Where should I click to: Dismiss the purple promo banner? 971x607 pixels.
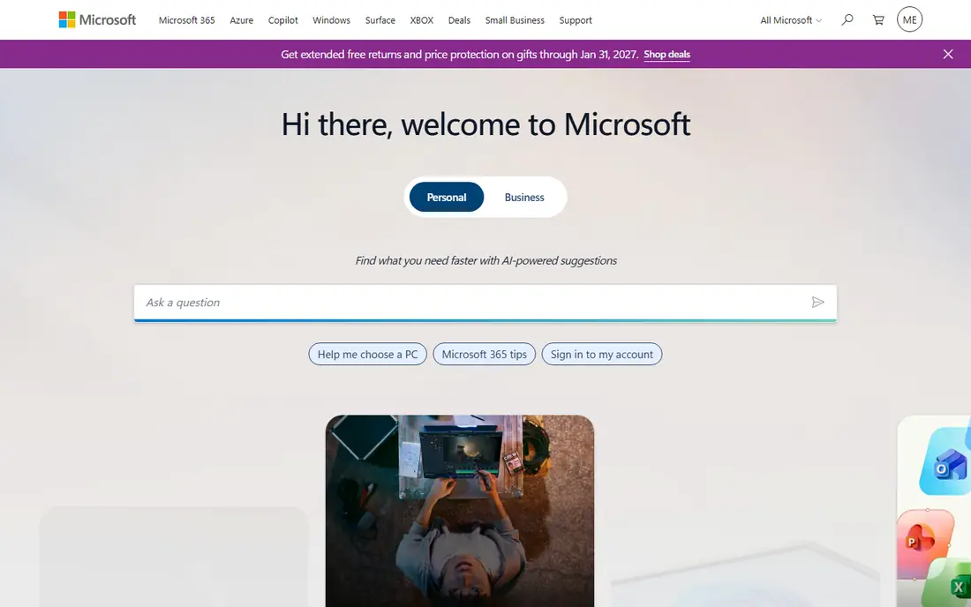point(948,54)
